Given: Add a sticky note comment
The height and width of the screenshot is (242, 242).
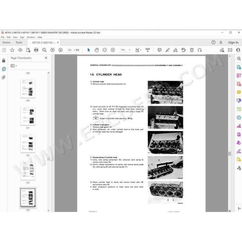Looking at the screenshot, I should 160,50.
